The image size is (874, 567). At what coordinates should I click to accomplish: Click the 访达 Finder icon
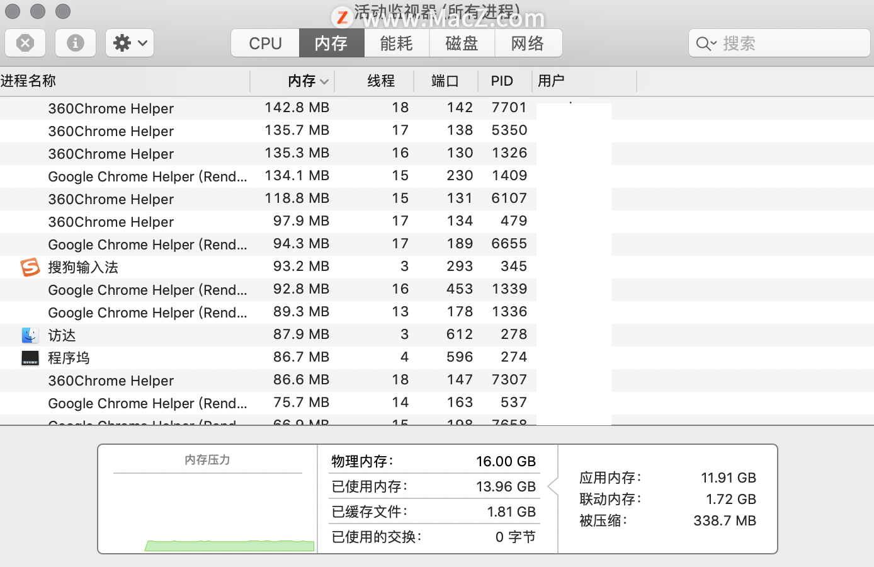30,335
